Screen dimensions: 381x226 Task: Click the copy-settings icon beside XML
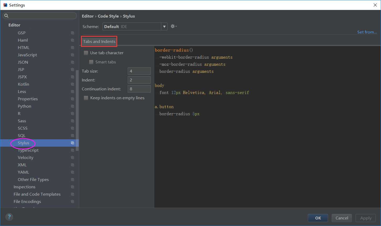(72, 165)
